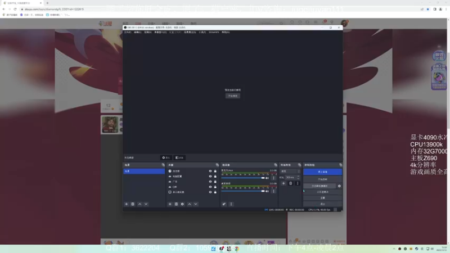The height and width of the screenshot is (253, 450).
Task: Open Desktop Audio channel options dots
Action: pyautogui.click(x=273, y=191)
